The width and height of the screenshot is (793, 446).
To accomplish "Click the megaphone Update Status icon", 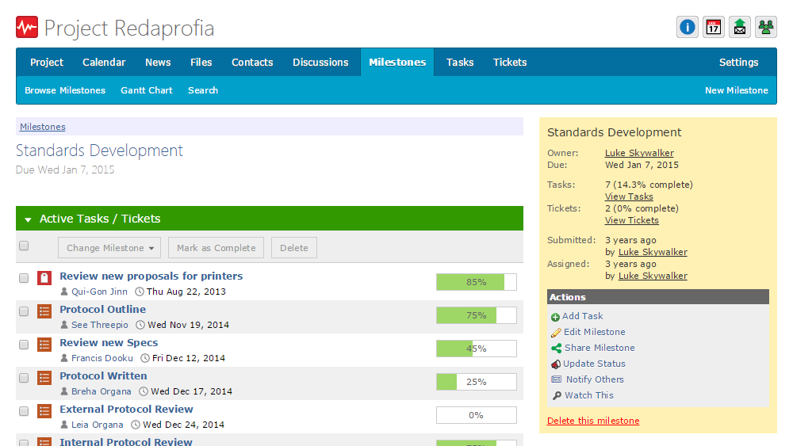I will click(556, 364).
